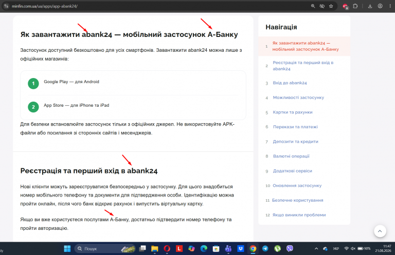Go to "Перекази та платежі" section
Viewport: 395px width, 255px height.
point(295,127)
